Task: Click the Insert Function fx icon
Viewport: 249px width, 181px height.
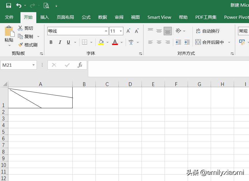Action: tap(80, 65)
